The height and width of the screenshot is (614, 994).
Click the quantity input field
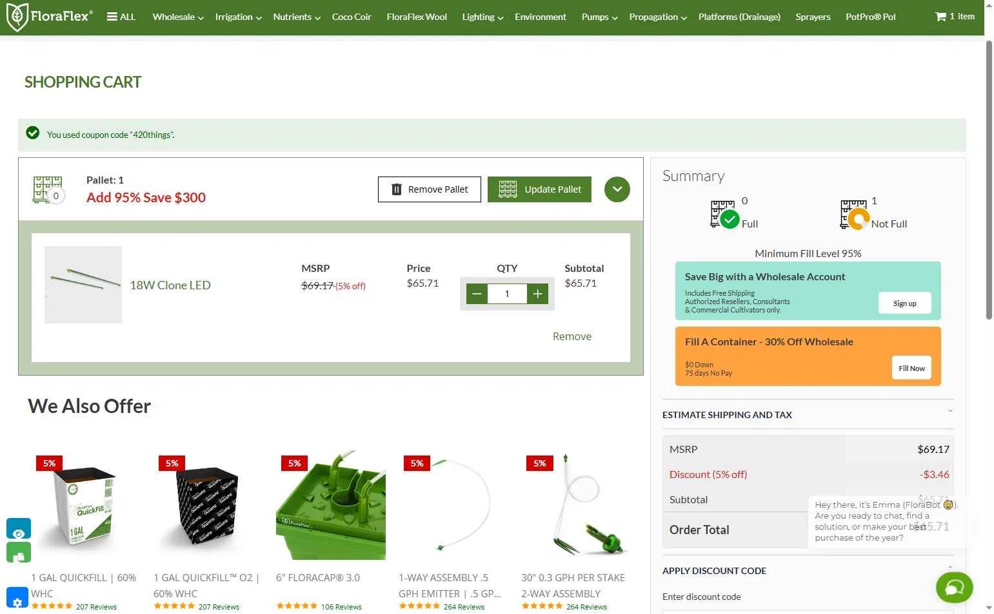507,294
